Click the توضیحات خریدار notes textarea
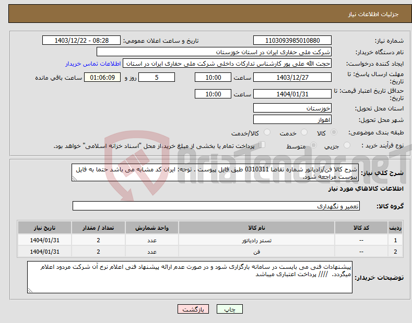The image size is (412, 323). (x=190, y=277)
